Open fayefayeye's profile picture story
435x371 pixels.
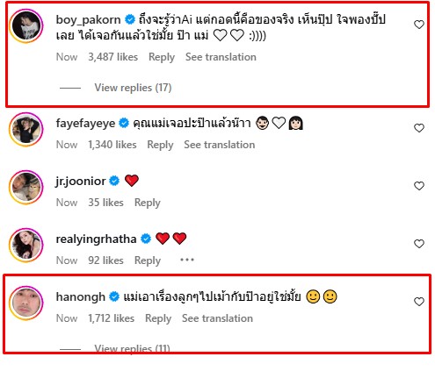click(26, 130)
